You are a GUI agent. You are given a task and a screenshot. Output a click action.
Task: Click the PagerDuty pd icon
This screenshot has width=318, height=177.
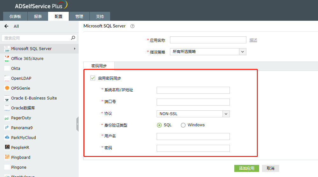(7, 118)
